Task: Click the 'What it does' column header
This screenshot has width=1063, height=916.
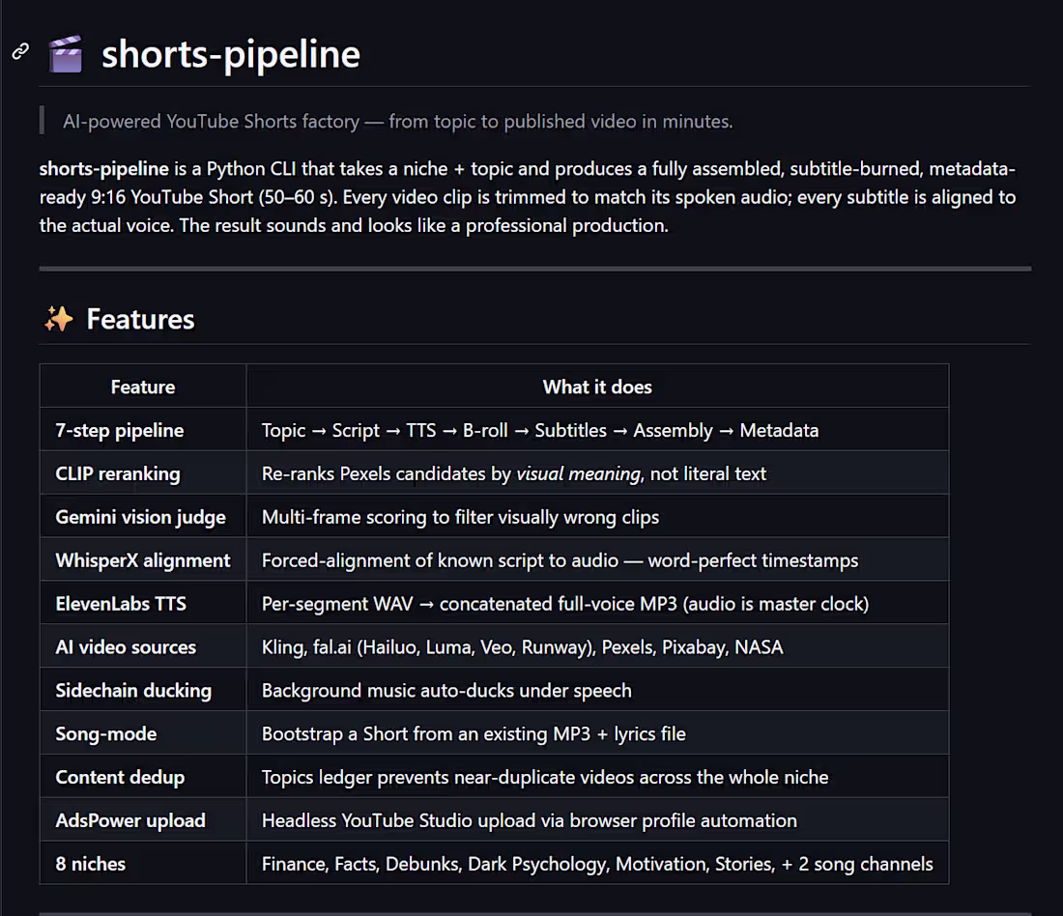Action: pos(597,386)
